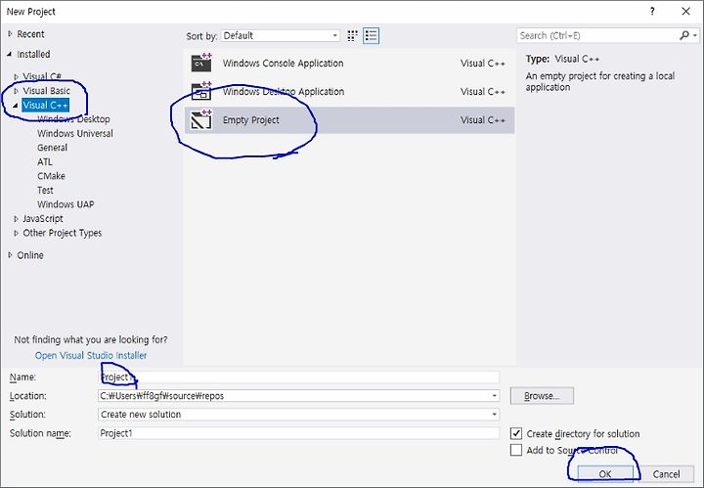Expand the Visual C# tree node
Image resolution: width=704 pixels, height=488 pixels.
[x=17, y=76]
